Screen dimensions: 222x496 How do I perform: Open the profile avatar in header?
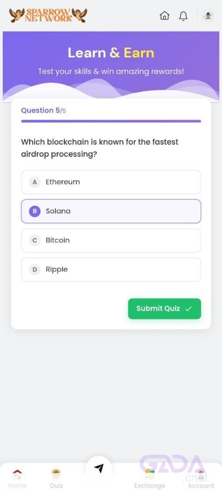(208, 16)
